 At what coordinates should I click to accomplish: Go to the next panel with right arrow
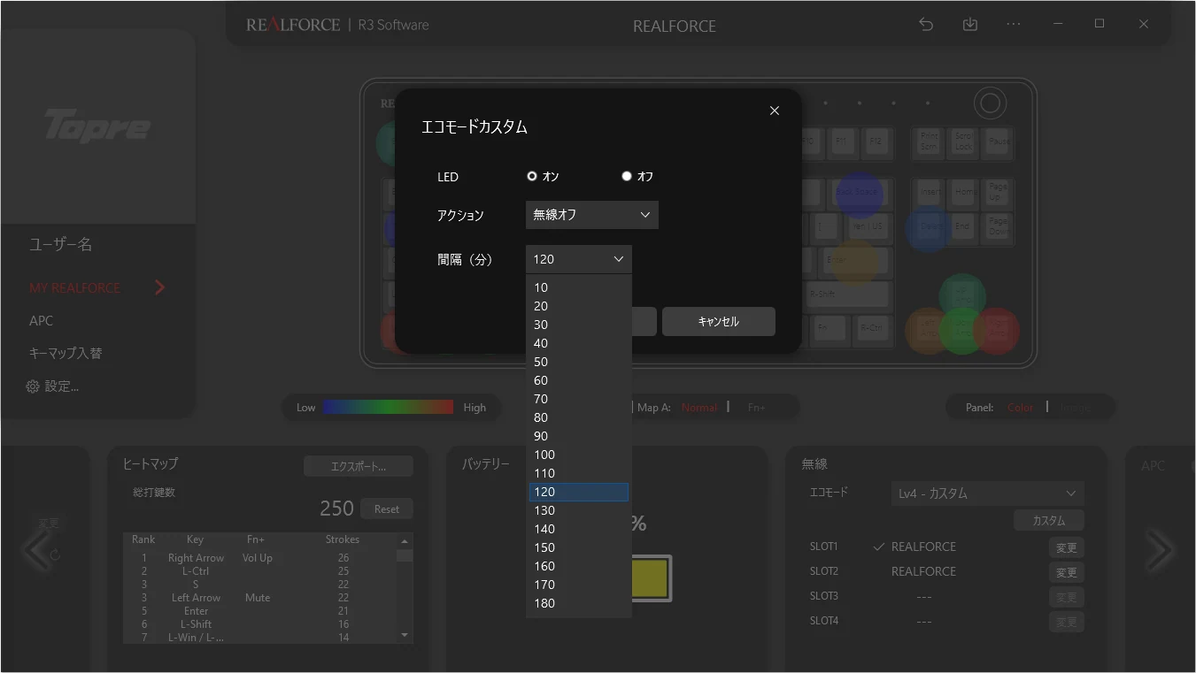pos(1159,551)
